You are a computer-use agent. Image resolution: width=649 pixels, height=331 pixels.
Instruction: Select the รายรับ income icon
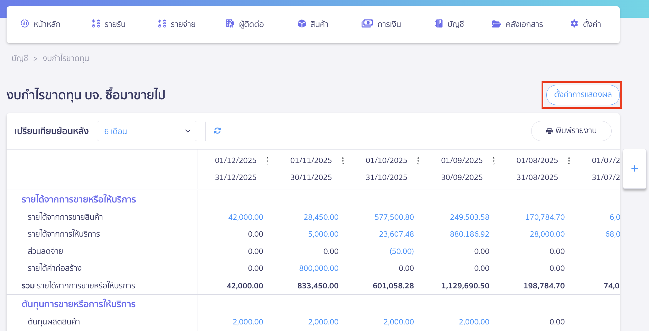pos(95,24)
